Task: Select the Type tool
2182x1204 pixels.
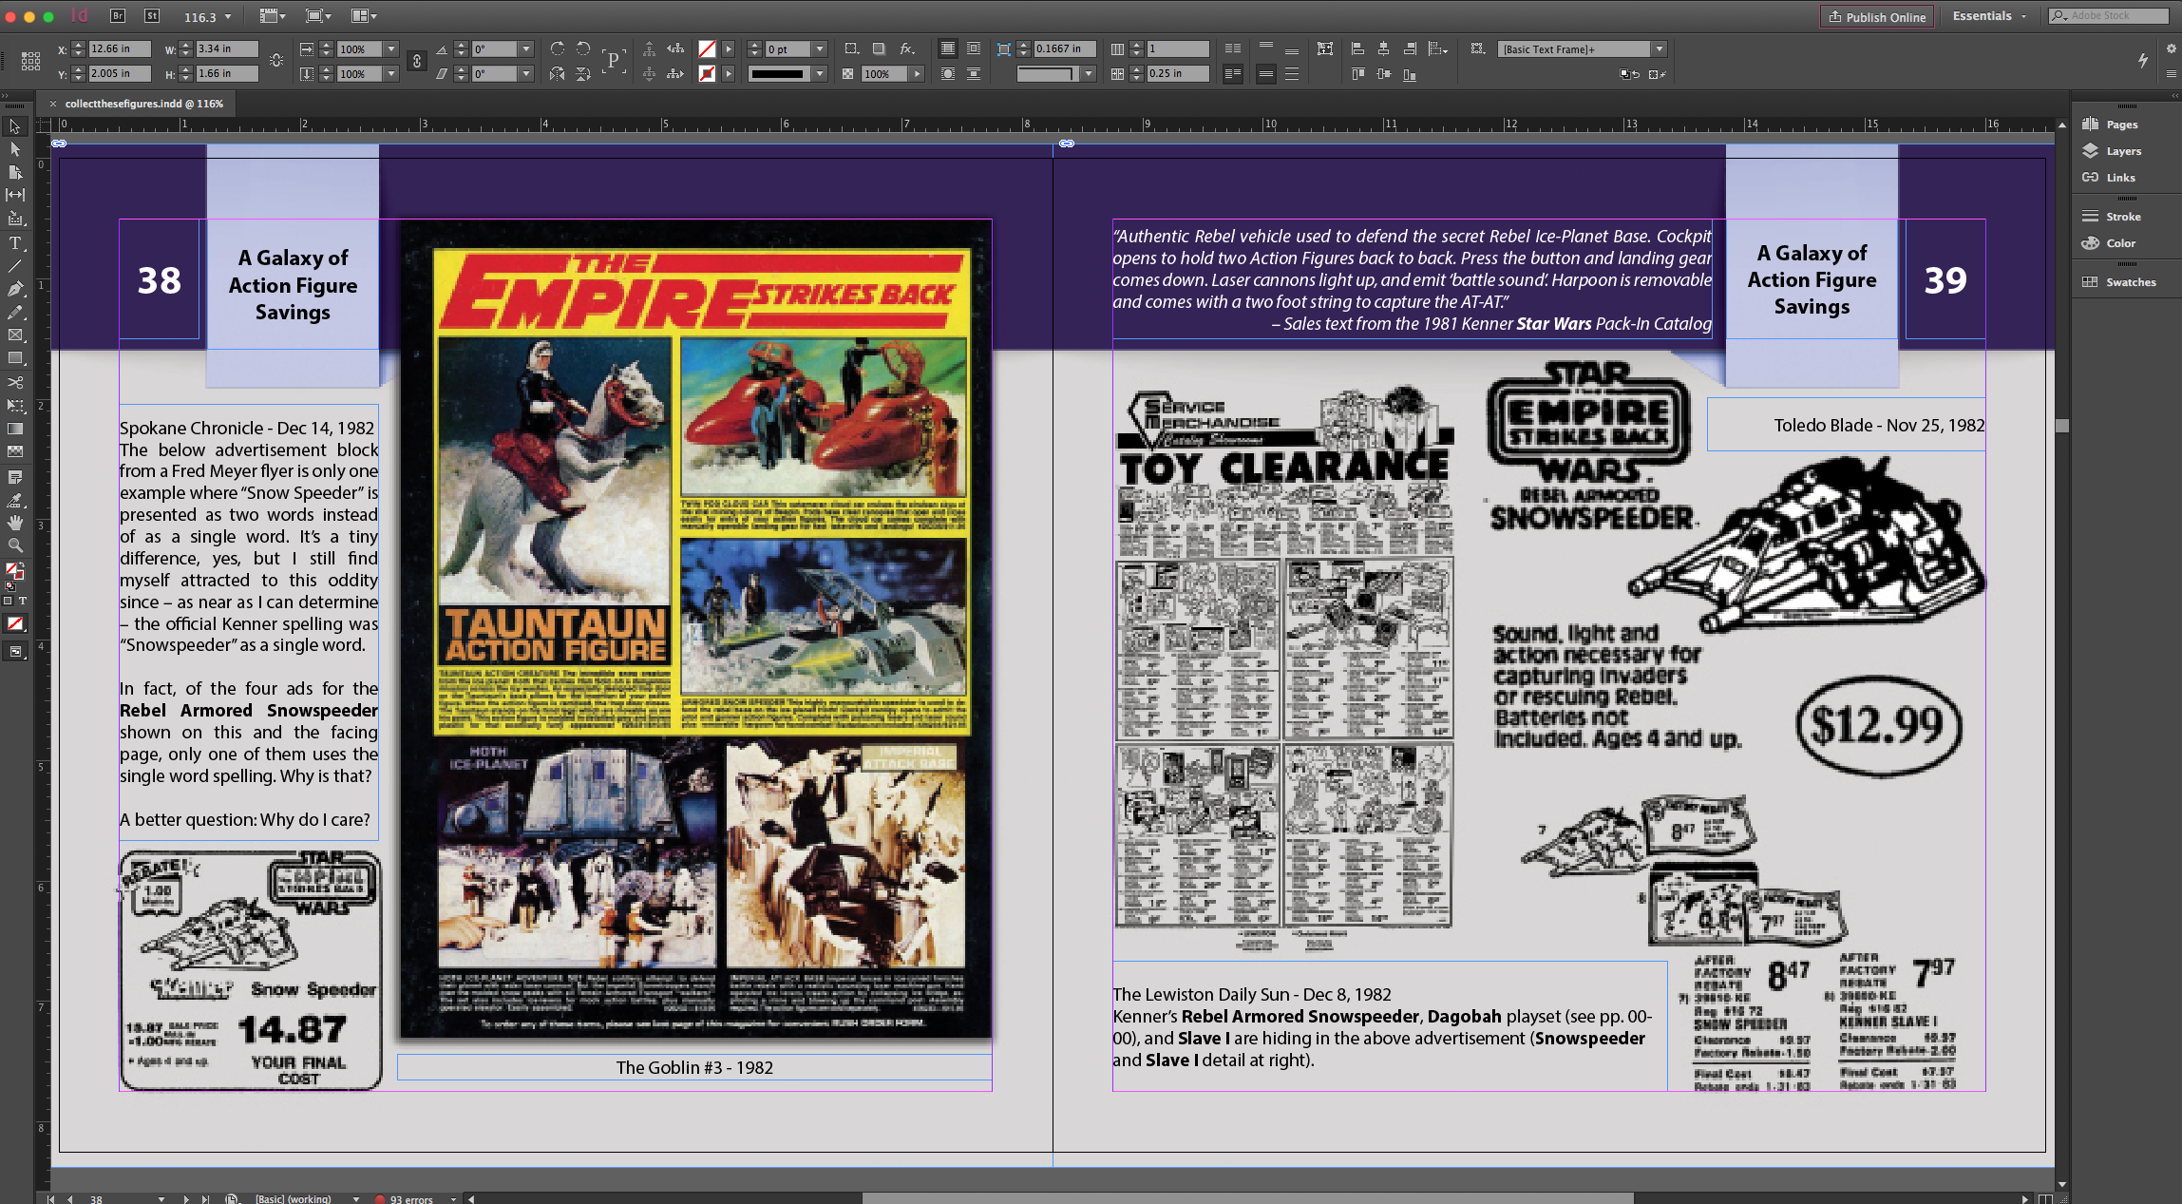Action: point(14,243)
